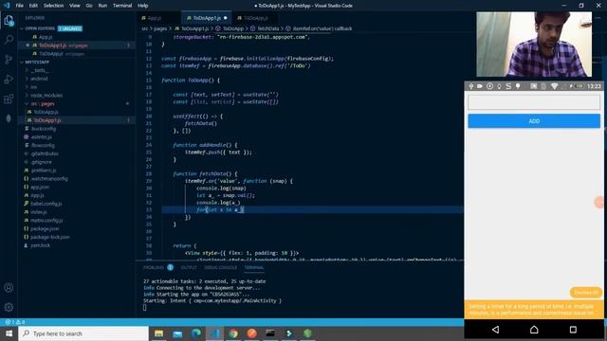Select the active ToDoApp1.js editor tab
607x341 pixels.
(206, 18)
